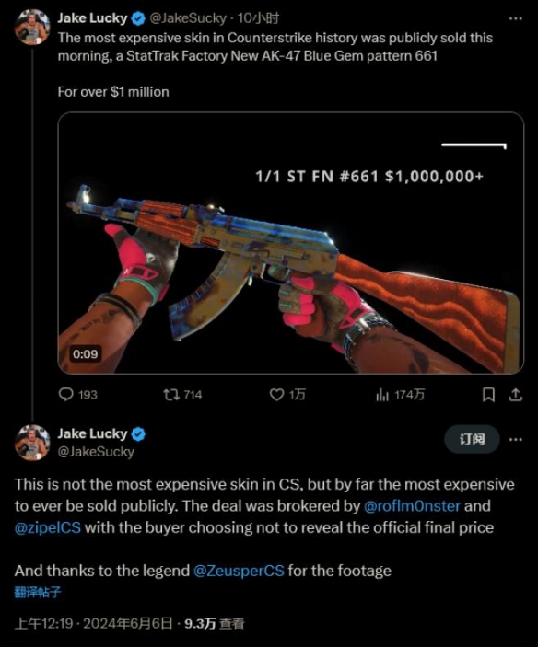Bookmark the tweet with bookmark icon

pos(488,395)
